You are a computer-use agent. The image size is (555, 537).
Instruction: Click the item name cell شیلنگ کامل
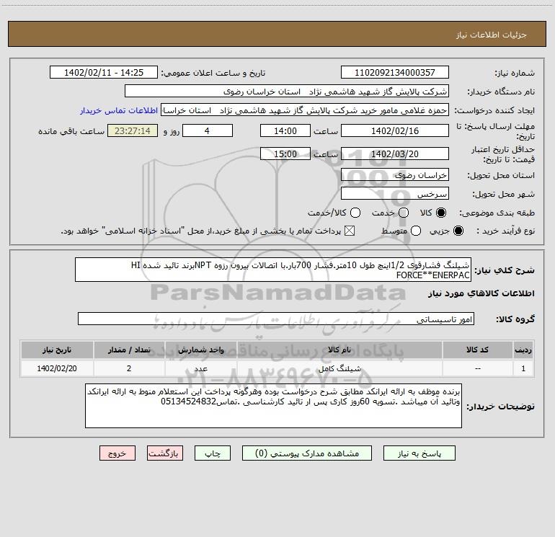tap(339, 368)
